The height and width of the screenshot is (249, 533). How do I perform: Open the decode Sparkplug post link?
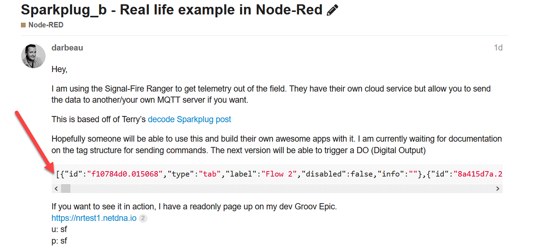pos(189,119)
